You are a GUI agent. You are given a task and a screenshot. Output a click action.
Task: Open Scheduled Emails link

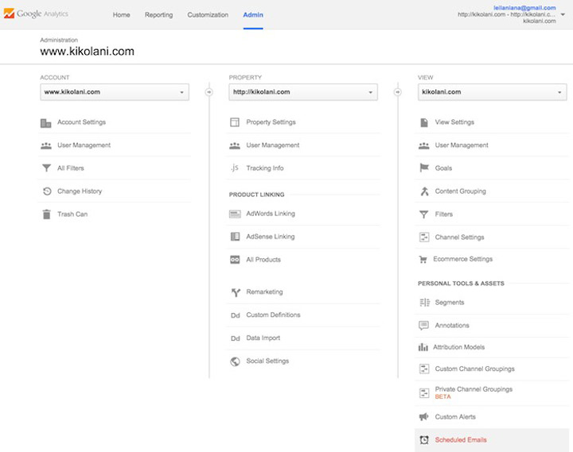461,440
